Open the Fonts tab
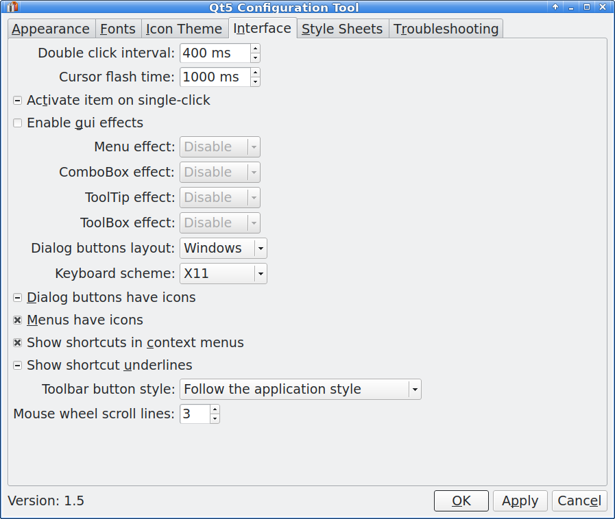The image size is (615, 519). tap(117, 29)
